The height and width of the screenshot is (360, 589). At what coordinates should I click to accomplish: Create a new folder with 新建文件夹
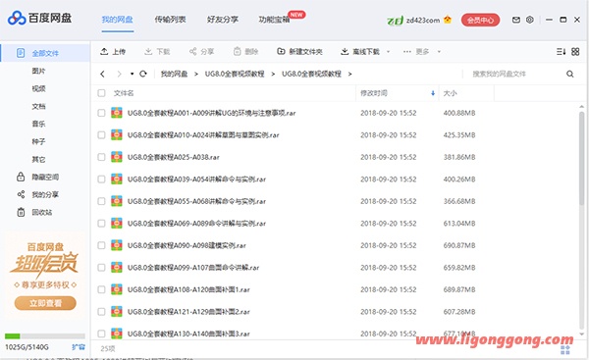299,51
